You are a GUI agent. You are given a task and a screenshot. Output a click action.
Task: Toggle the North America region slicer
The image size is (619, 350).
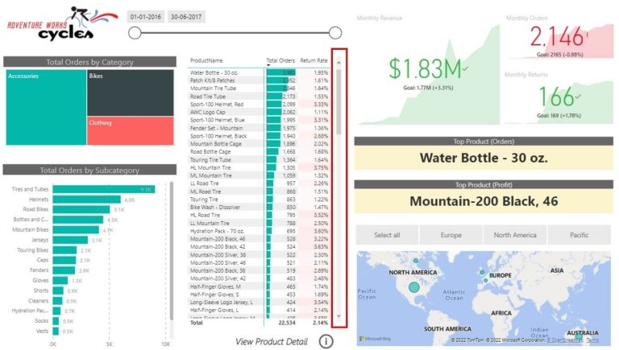(x=515, y=235)
